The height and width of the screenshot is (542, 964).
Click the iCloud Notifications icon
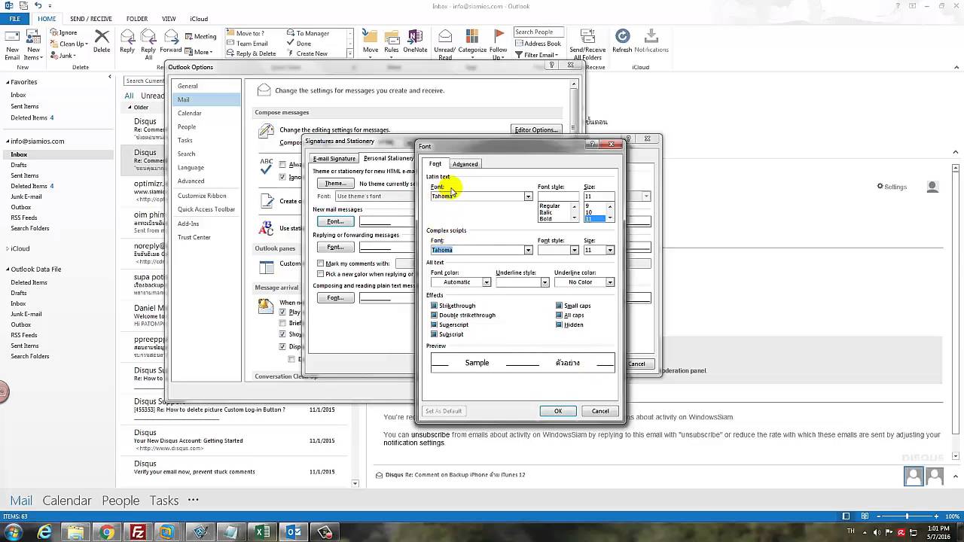(x=651, y=36)
